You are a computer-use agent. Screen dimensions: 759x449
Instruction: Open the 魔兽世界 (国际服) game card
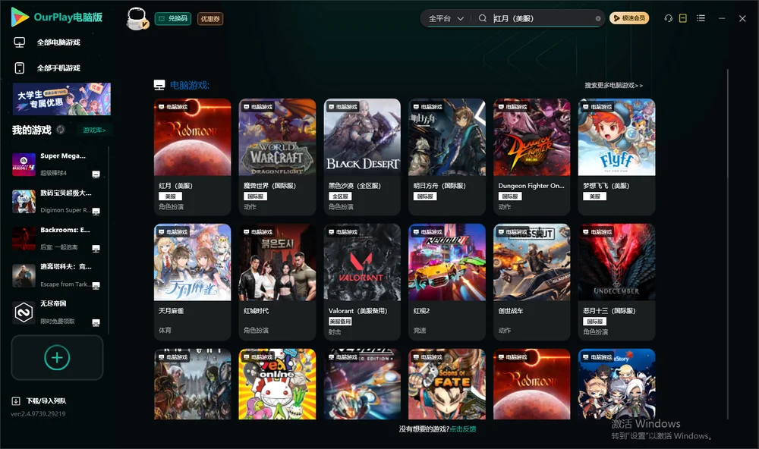pos(277,157)
